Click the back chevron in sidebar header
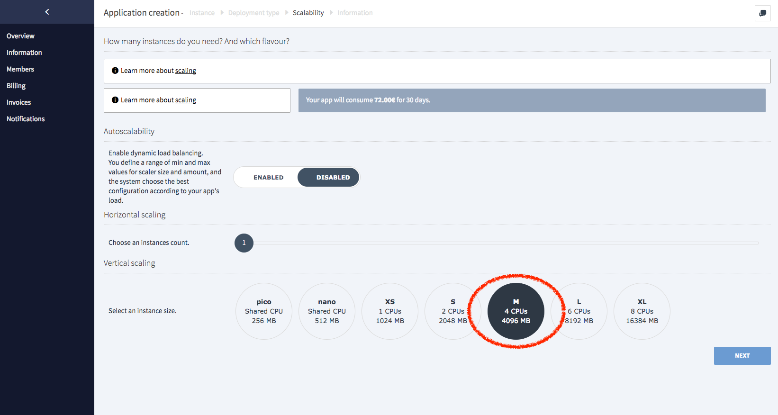The image size is (778, 415). 47,12
